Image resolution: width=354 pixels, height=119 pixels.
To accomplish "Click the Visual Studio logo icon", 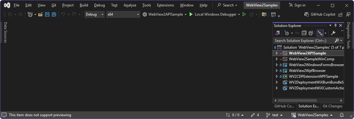I will click(7, 5).
